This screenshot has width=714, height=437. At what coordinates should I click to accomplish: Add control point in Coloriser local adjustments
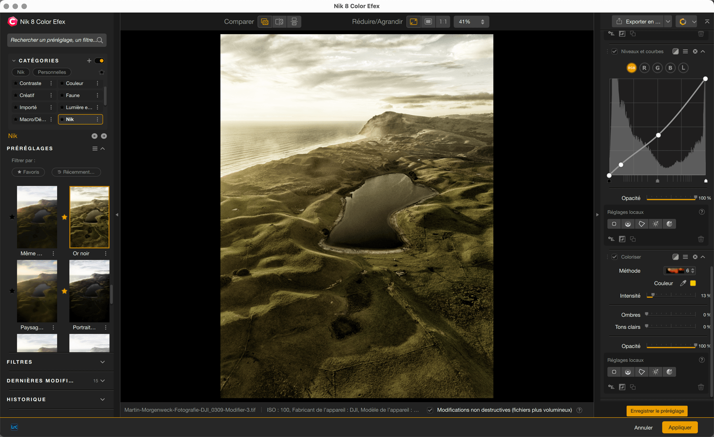pos(614,372)
